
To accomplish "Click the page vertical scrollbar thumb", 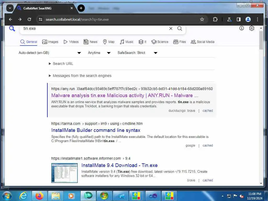I will click(261, 40).
